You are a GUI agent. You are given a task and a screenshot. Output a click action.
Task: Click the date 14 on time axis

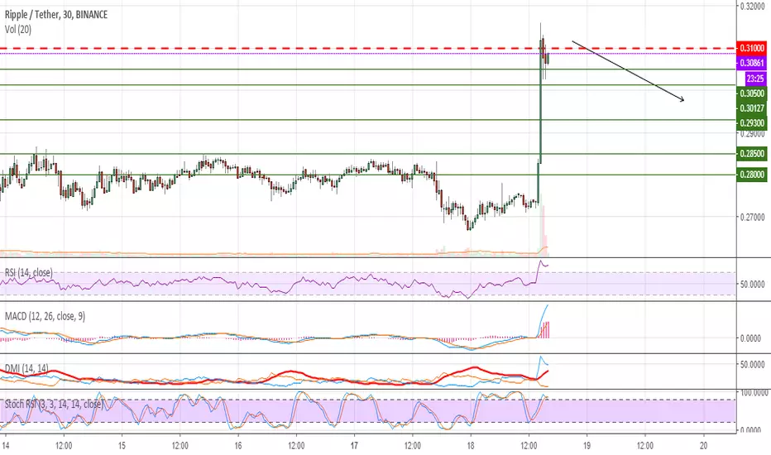coord(6,446)
